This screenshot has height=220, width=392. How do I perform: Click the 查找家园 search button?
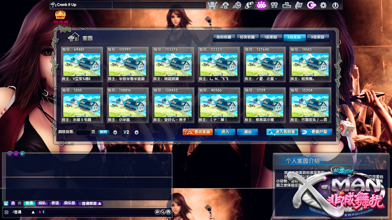[x=198, y=132]
